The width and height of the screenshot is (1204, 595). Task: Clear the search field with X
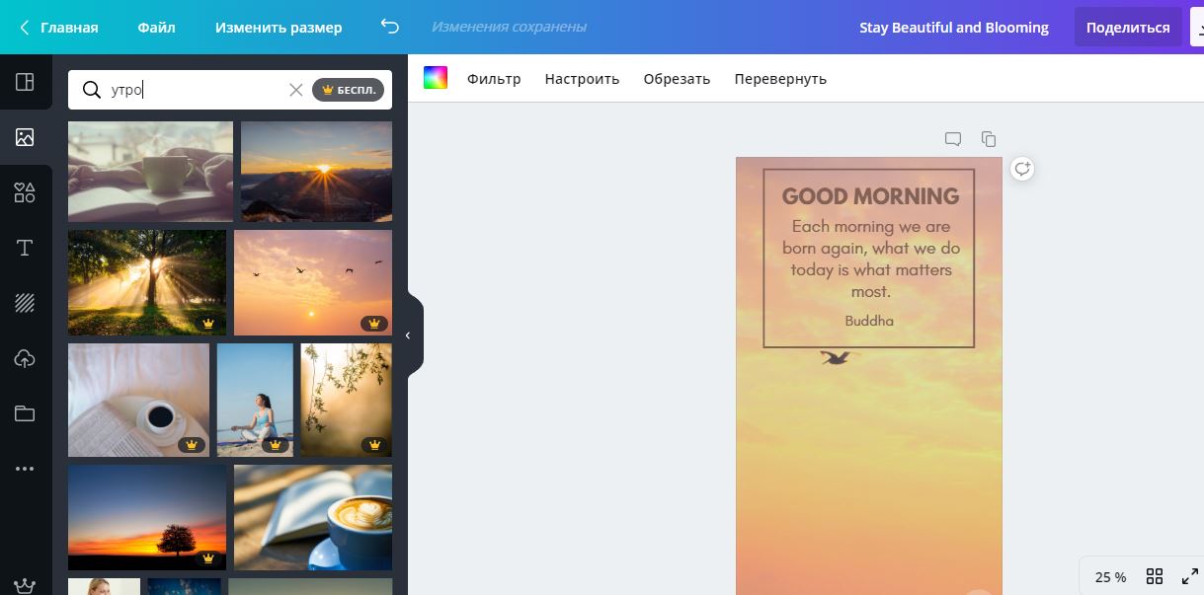click(295, 90)
